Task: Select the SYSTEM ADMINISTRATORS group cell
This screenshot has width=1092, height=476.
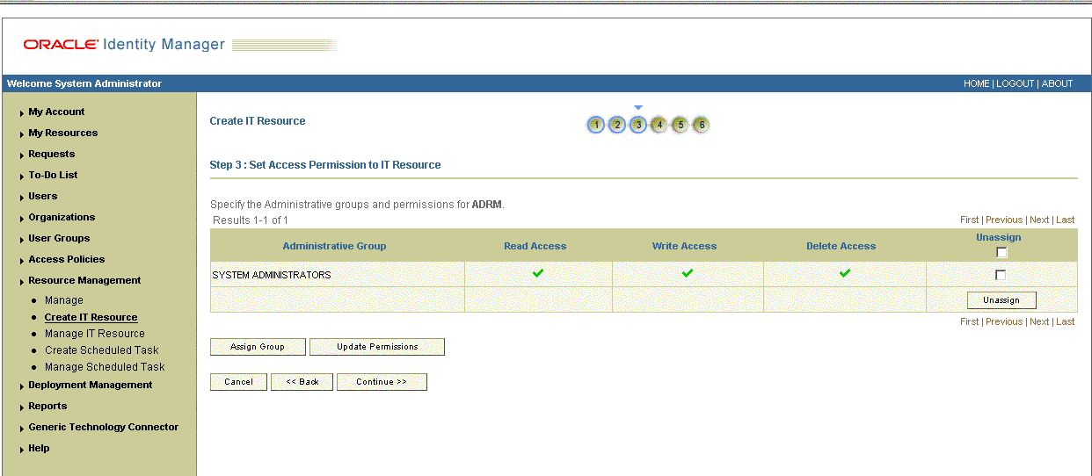Action: click(x=337, y=275)
